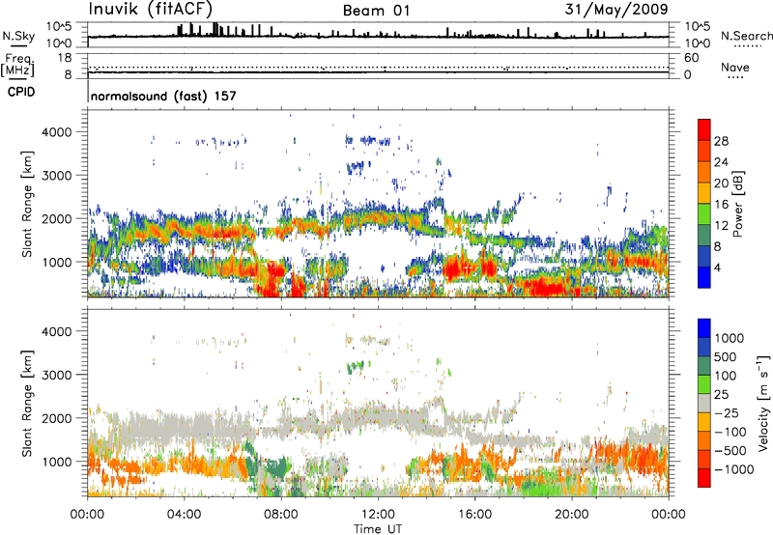Select the "Freq. [MHz]" axis label
The image size is (773, 535).
pyautogui.click(x=17, y=66)
